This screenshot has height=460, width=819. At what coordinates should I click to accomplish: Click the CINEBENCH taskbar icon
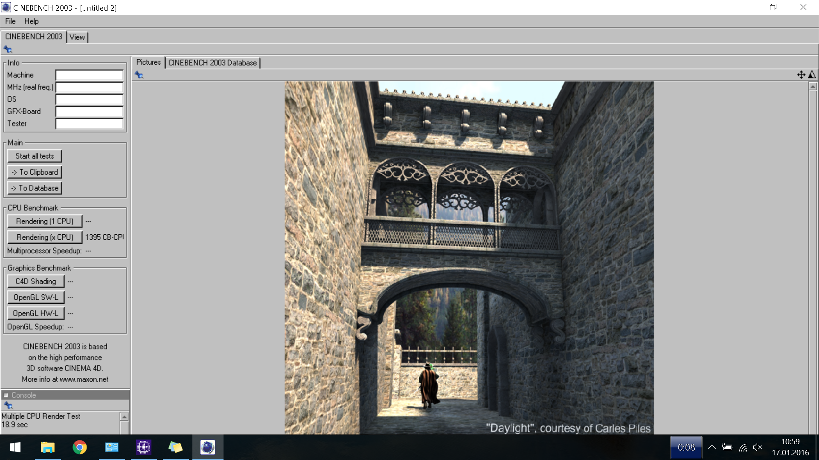point(208,447)
